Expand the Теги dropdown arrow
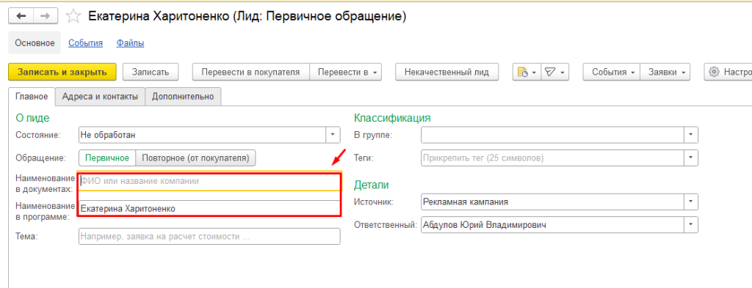This screenshot has height=288, width=752. [x=691, y=158]
